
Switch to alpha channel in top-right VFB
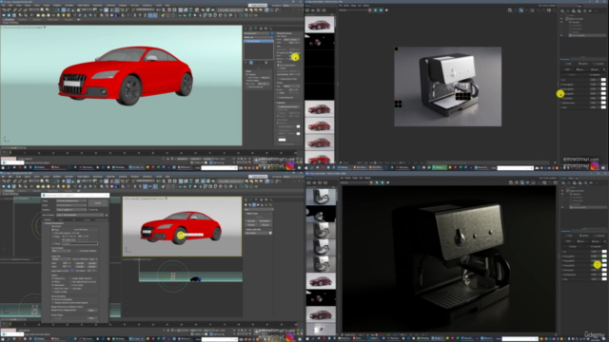[386, 10]
